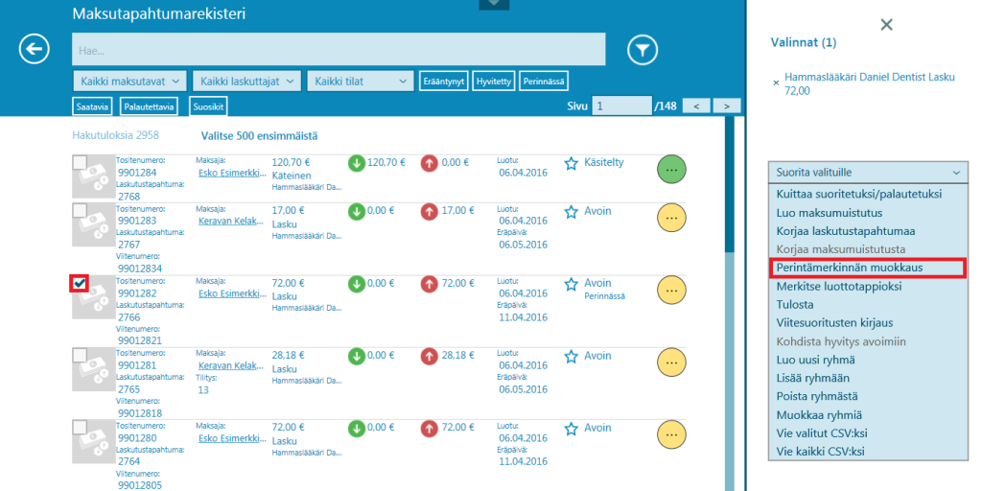Open the Kaikki laskuttajat dropdown

[246, 82]
